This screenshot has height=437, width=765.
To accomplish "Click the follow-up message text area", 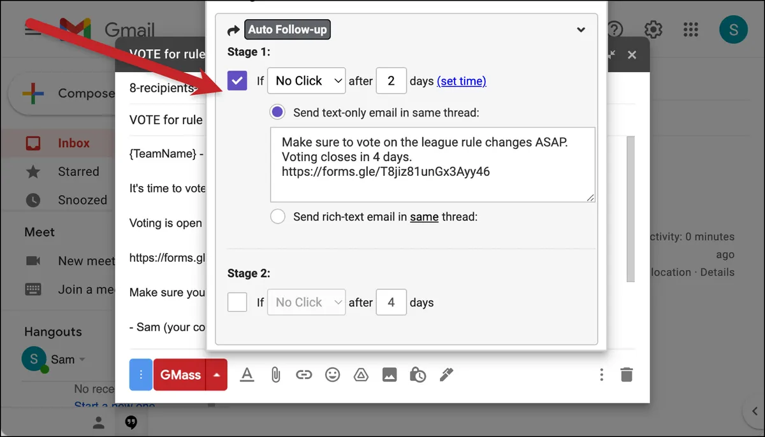I will (x=433, y=164).
